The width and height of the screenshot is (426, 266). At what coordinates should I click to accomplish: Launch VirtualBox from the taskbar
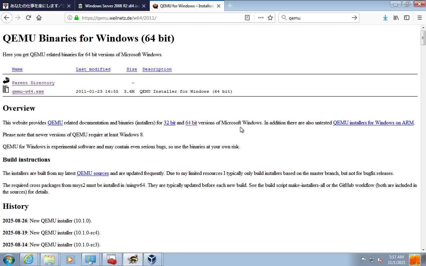[152, 259]
